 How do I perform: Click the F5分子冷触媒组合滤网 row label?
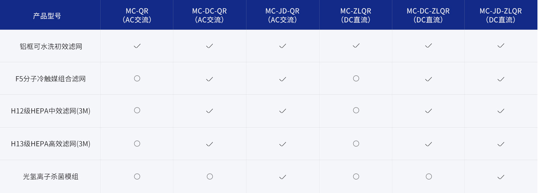tap(51, 79)
